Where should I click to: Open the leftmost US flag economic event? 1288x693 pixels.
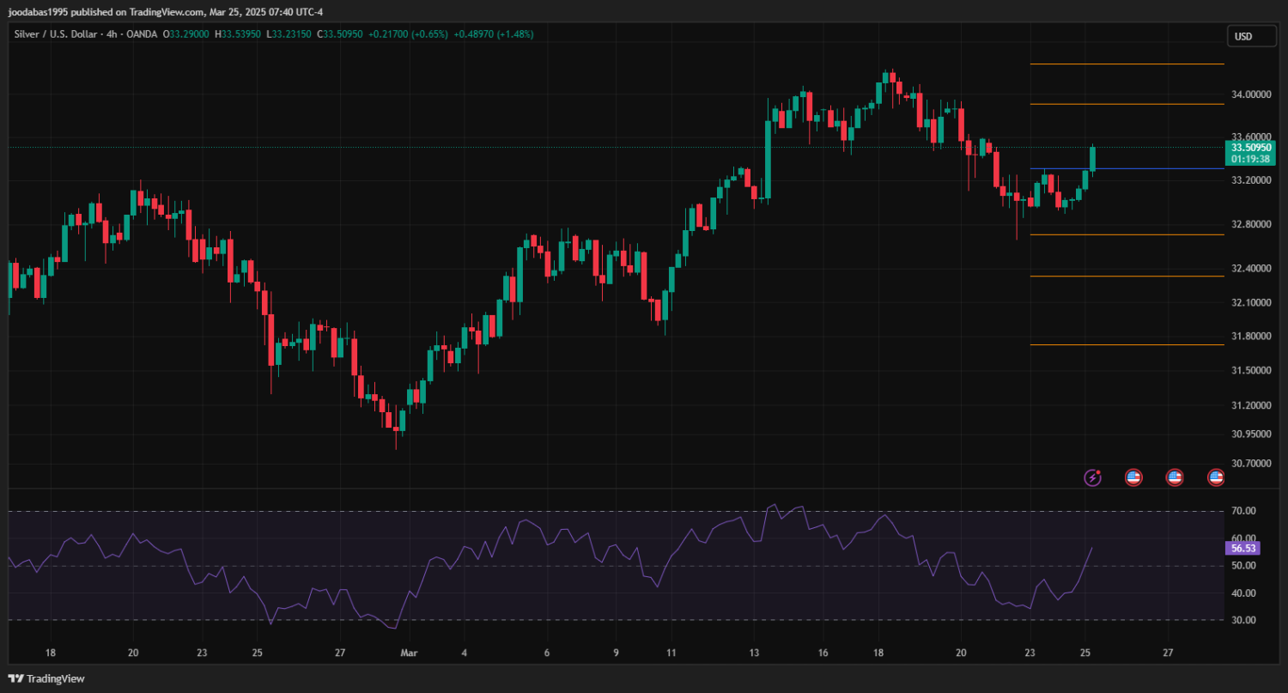tap(1133, 477)
